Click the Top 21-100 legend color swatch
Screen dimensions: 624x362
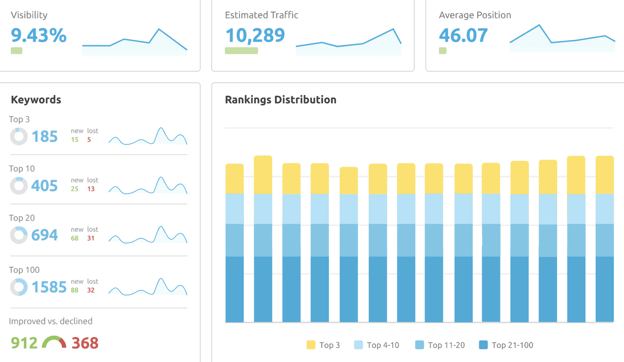click(483, 345)
